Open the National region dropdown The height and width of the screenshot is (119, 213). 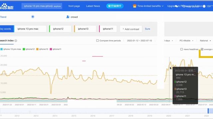[205, 41]
